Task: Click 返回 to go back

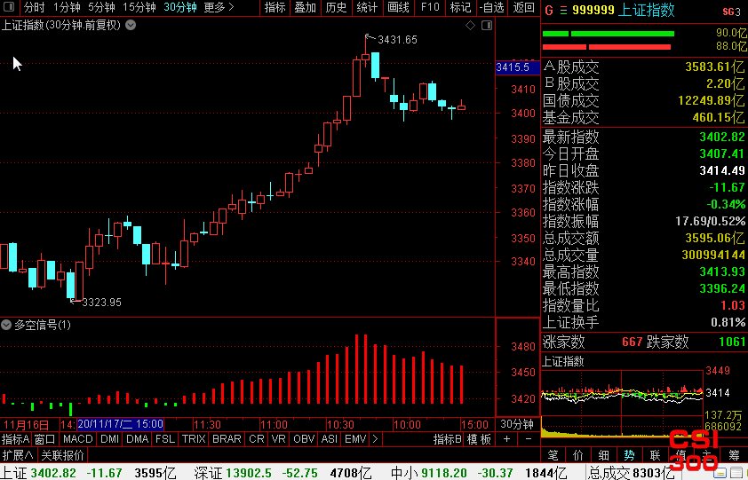Action: (x=524, y=7)
